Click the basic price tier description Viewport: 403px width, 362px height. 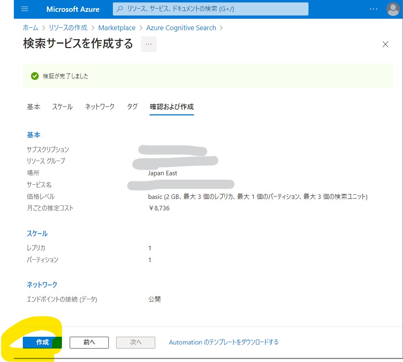(258, 196)
